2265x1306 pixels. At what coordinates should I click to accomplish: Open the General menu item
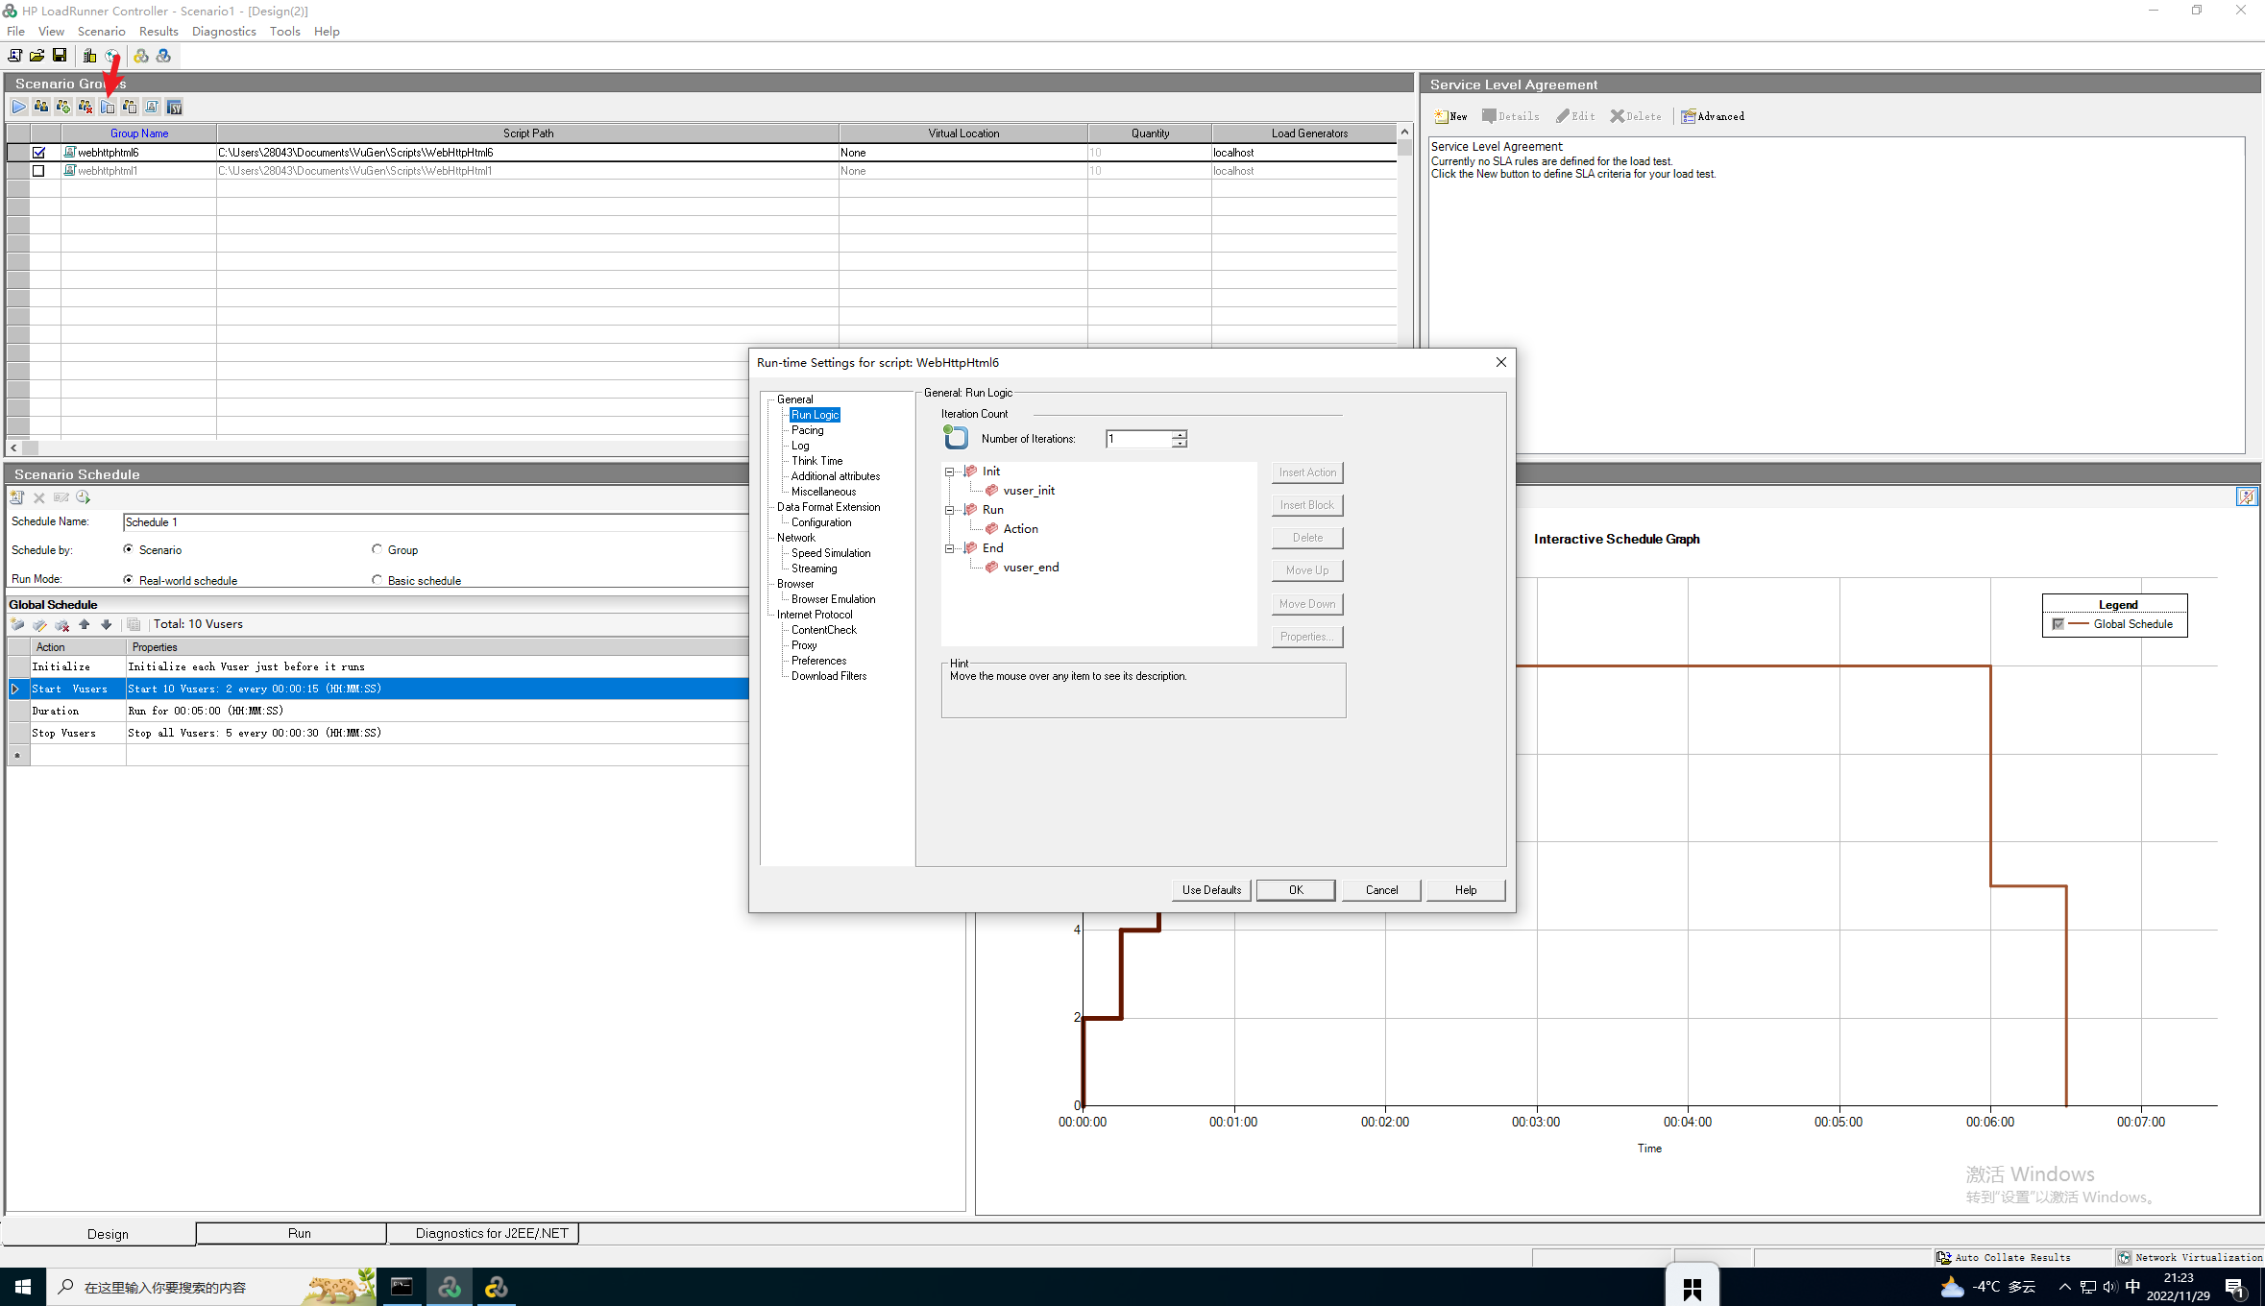(x=793, y=399)
